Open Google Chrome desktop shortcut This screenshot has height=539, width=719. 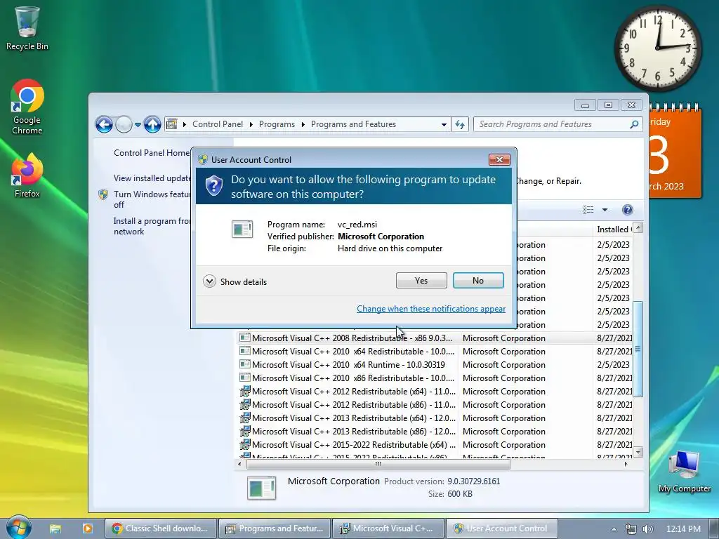click(x=27, y=107)
